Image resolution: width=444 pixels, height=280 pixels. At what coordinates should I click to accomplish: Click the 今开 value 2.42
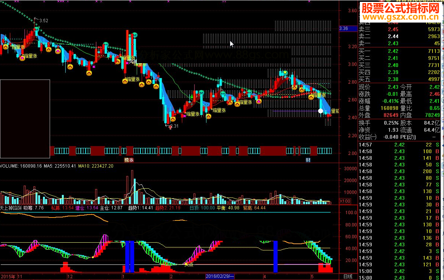[435, 87]
